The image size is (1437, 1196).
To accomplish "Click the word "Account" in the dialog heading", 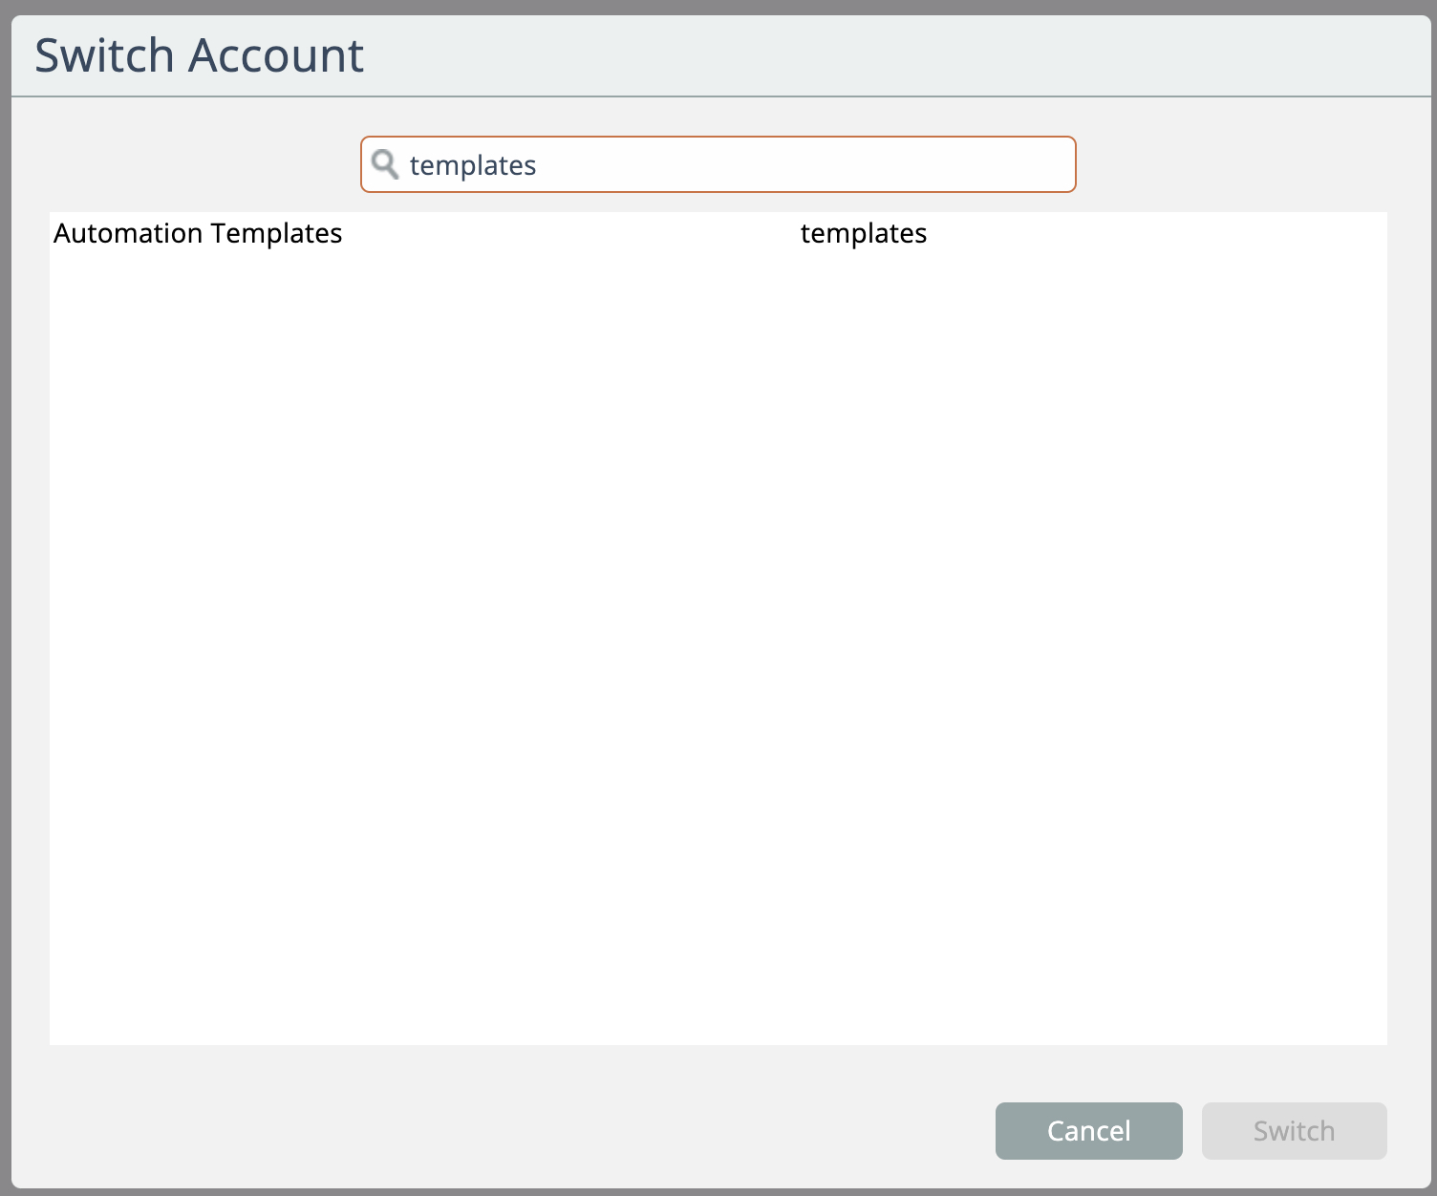I will click(x=275, y=55).
